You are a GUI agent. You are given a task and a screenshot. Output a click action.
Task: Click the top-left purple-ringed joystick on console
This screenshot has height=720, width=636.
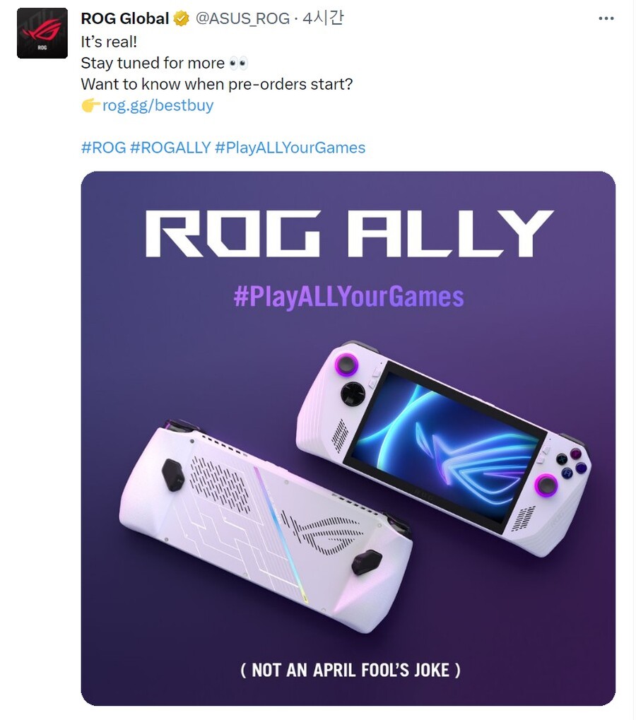pyautogui.click(x=347, y=366)
